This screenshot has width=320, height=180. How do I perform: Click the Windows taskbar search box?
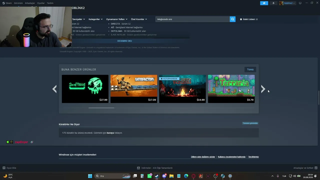tap(112, 176)
